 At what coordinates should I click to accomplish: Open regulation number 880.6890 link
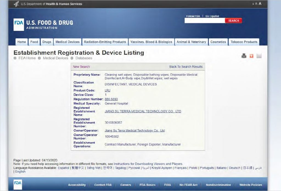(111, 99)
